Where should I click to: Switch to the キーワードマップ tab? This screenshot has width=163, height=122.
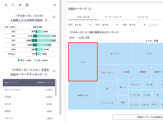point(113,17)
